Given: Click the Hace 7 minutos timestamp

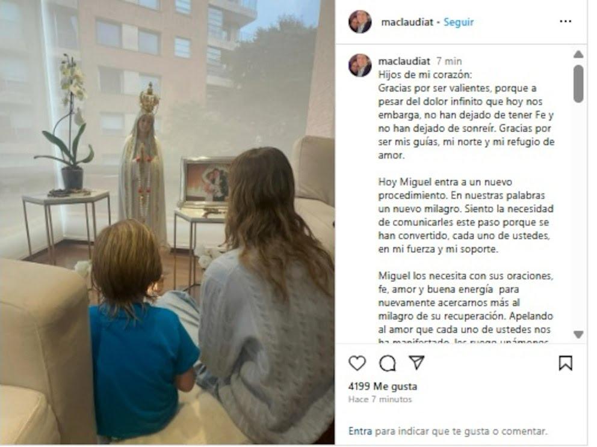Looking at the screenshot, I should coord(380,399).
